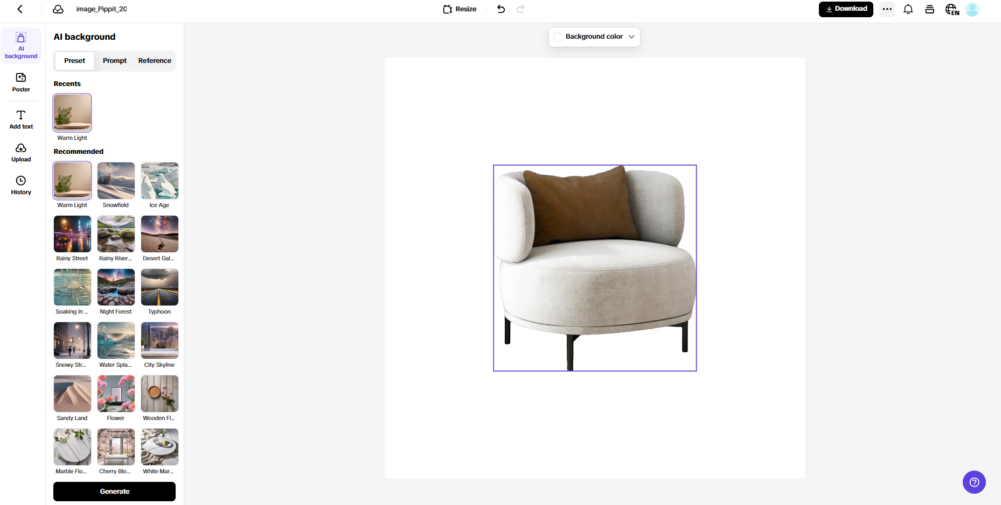Click the image_Pippit_20 file name field

click(101, 9)
